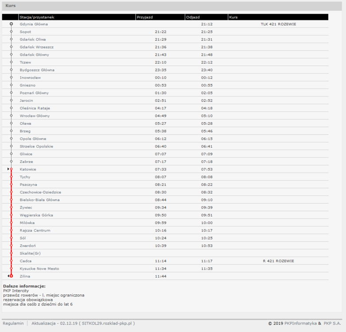Click the 05:10 Wrocław Główny departure time
The height and width of the screenshot is (332, 346).
tap(207, 116)
